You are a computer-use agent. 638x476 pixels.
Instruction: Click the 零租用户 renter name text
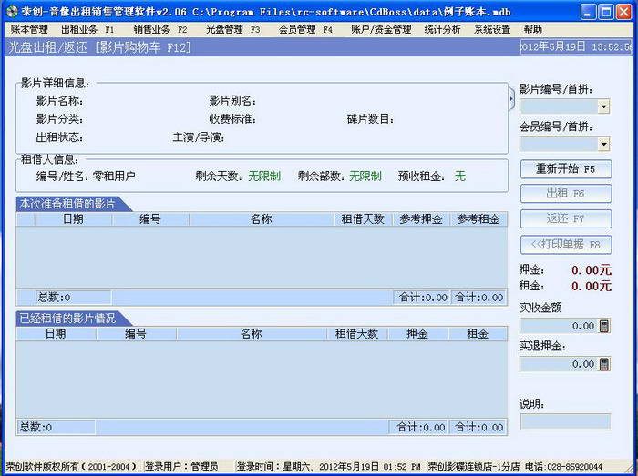[114, 177]
